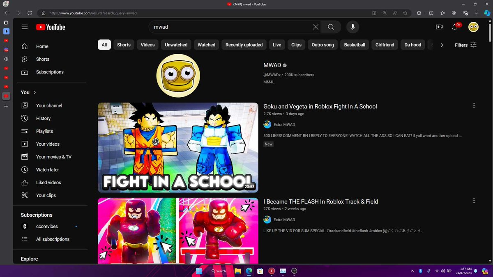Open Subscriptions in the sidebar
493x277 pixels.
pyautogui.click(x=49, y=72)
